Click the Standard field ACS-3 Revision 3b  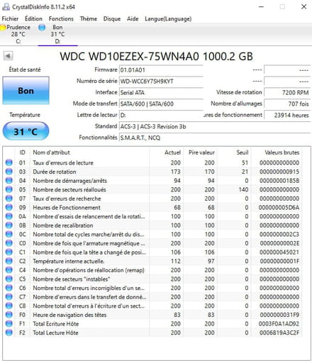[x=215, y=126]
